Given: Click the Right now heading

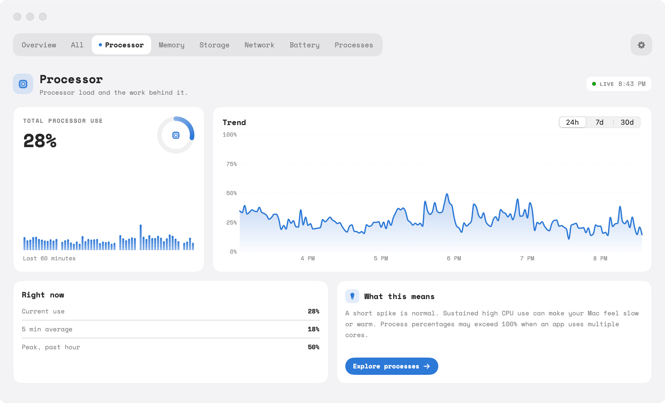Looking at the screenshot, I should tap(43, 295).
